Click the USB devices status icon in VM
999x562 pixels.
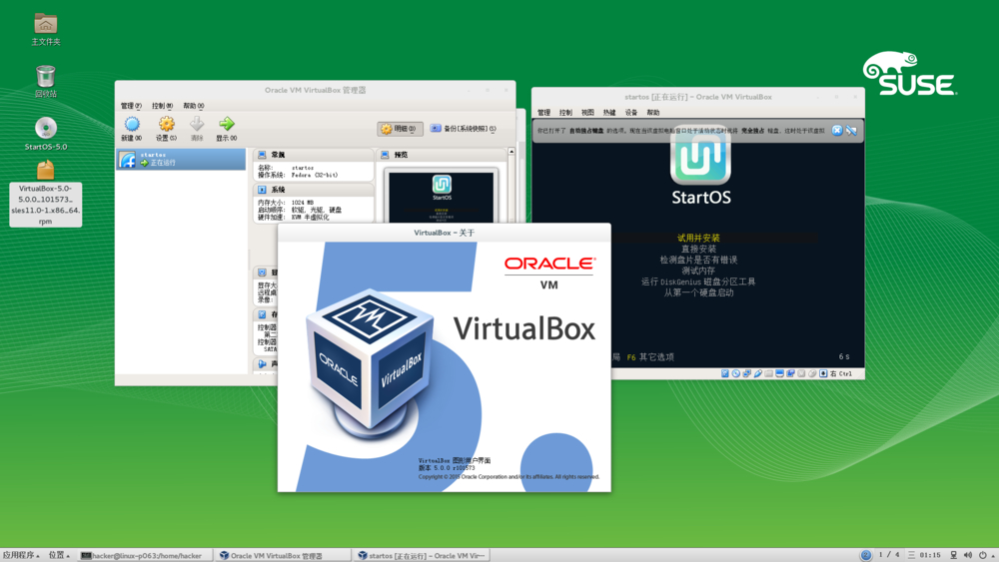758,373
